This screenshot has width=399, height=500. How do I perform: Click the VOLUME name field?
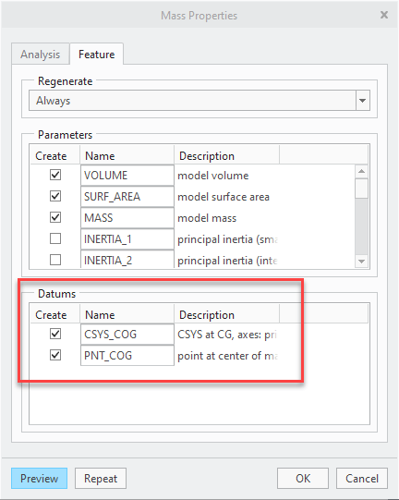127,175
